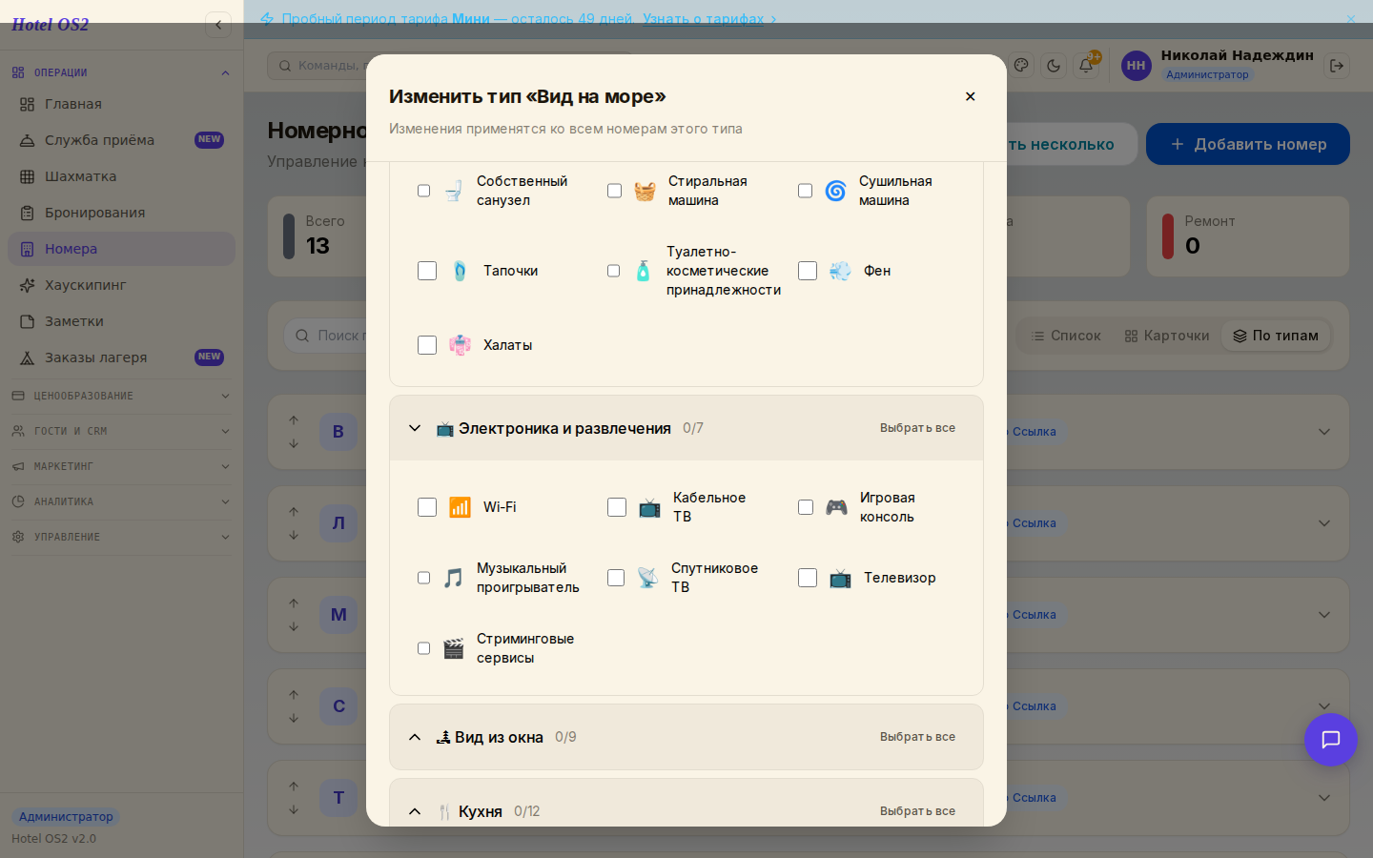
Task: Expand the Ценообразование sidebar group
Action: (121, 396)
